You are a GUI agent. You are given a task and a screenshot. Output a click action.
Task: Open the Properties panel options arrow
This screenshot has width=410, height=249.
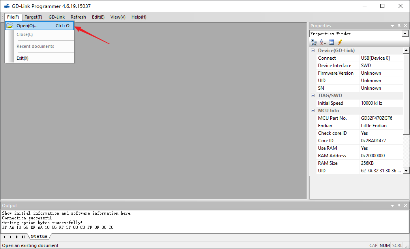pos(392,26)
